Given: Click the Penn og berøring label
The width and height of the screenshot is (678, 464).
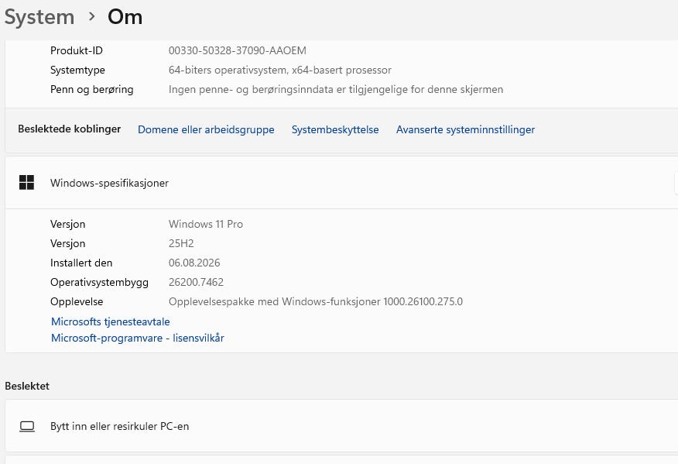Looking at the screenshot, I should [91, 90].
